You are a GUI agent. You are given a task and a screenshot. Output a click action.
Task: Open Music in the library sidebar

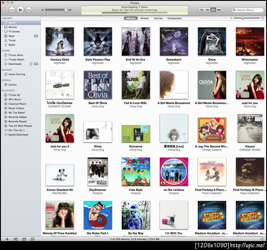click(x=21, y=23)
